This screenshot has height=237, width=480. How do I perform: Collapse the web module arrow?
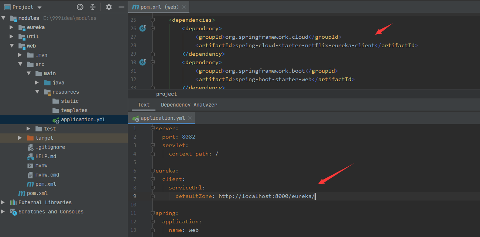click(x=11, y=46)
